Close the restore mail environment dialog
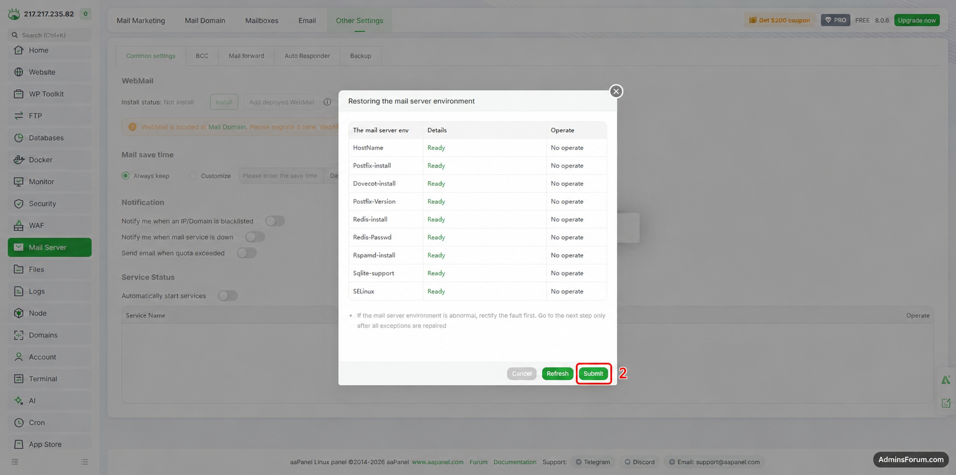The height and width of the screenshot is (475, 956). tap(616, 91)
